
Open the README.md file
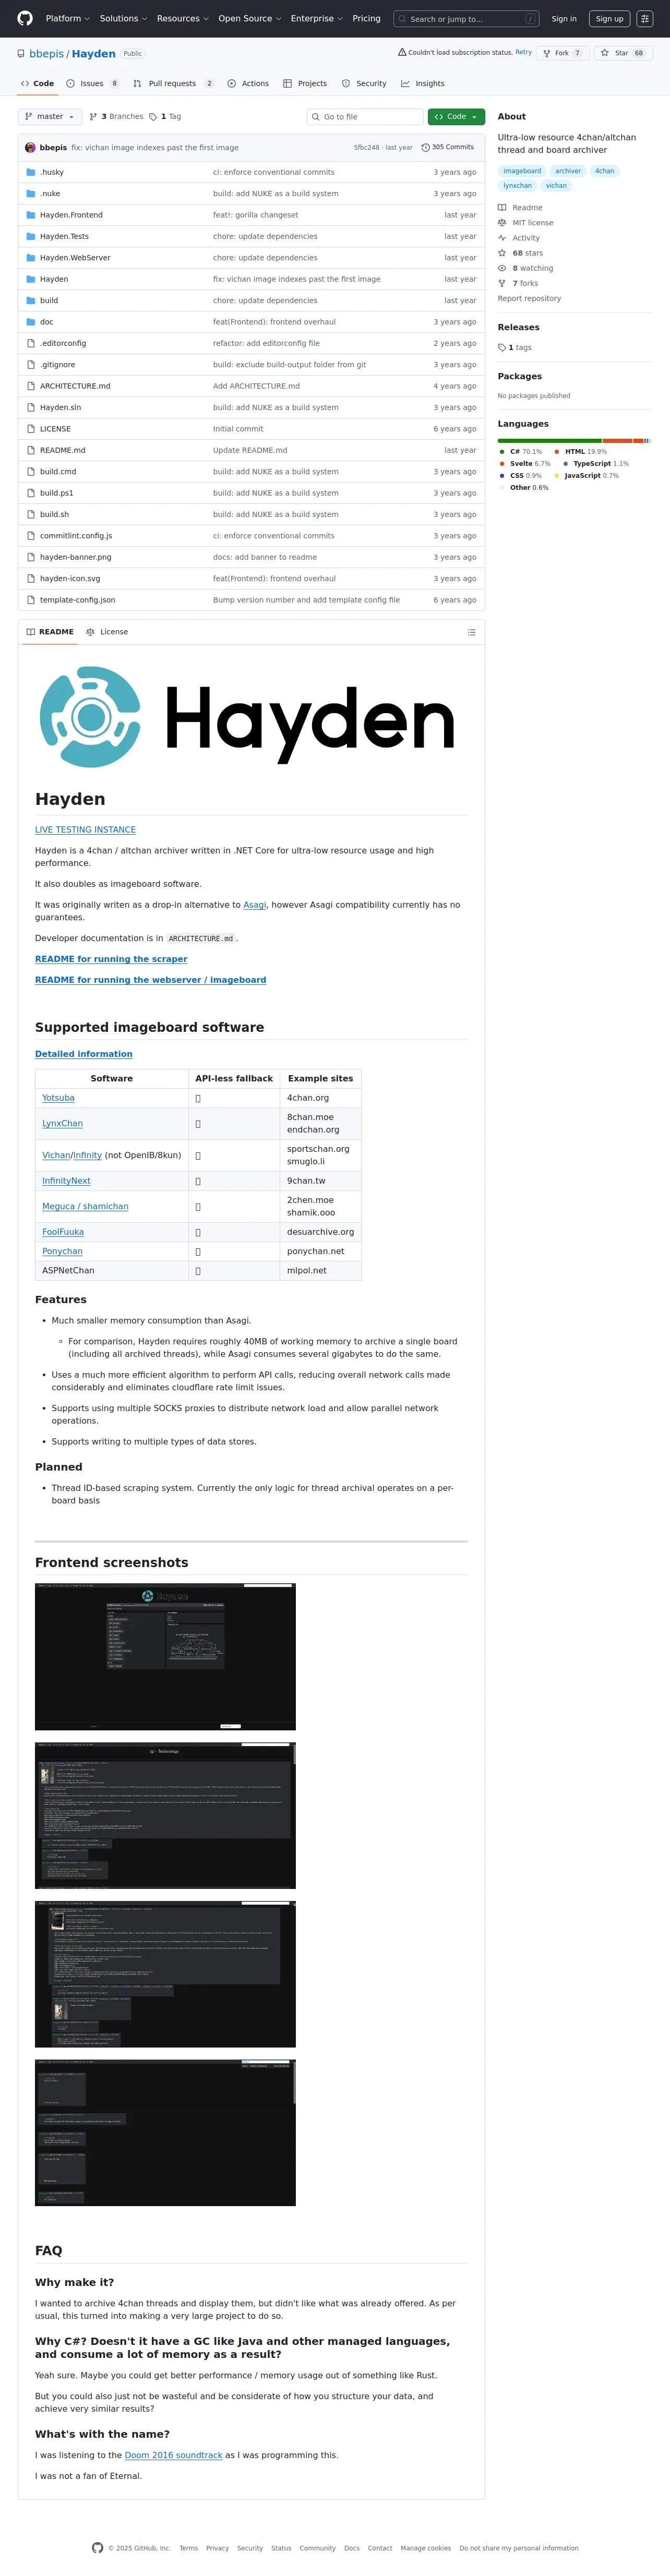[62, 450]
